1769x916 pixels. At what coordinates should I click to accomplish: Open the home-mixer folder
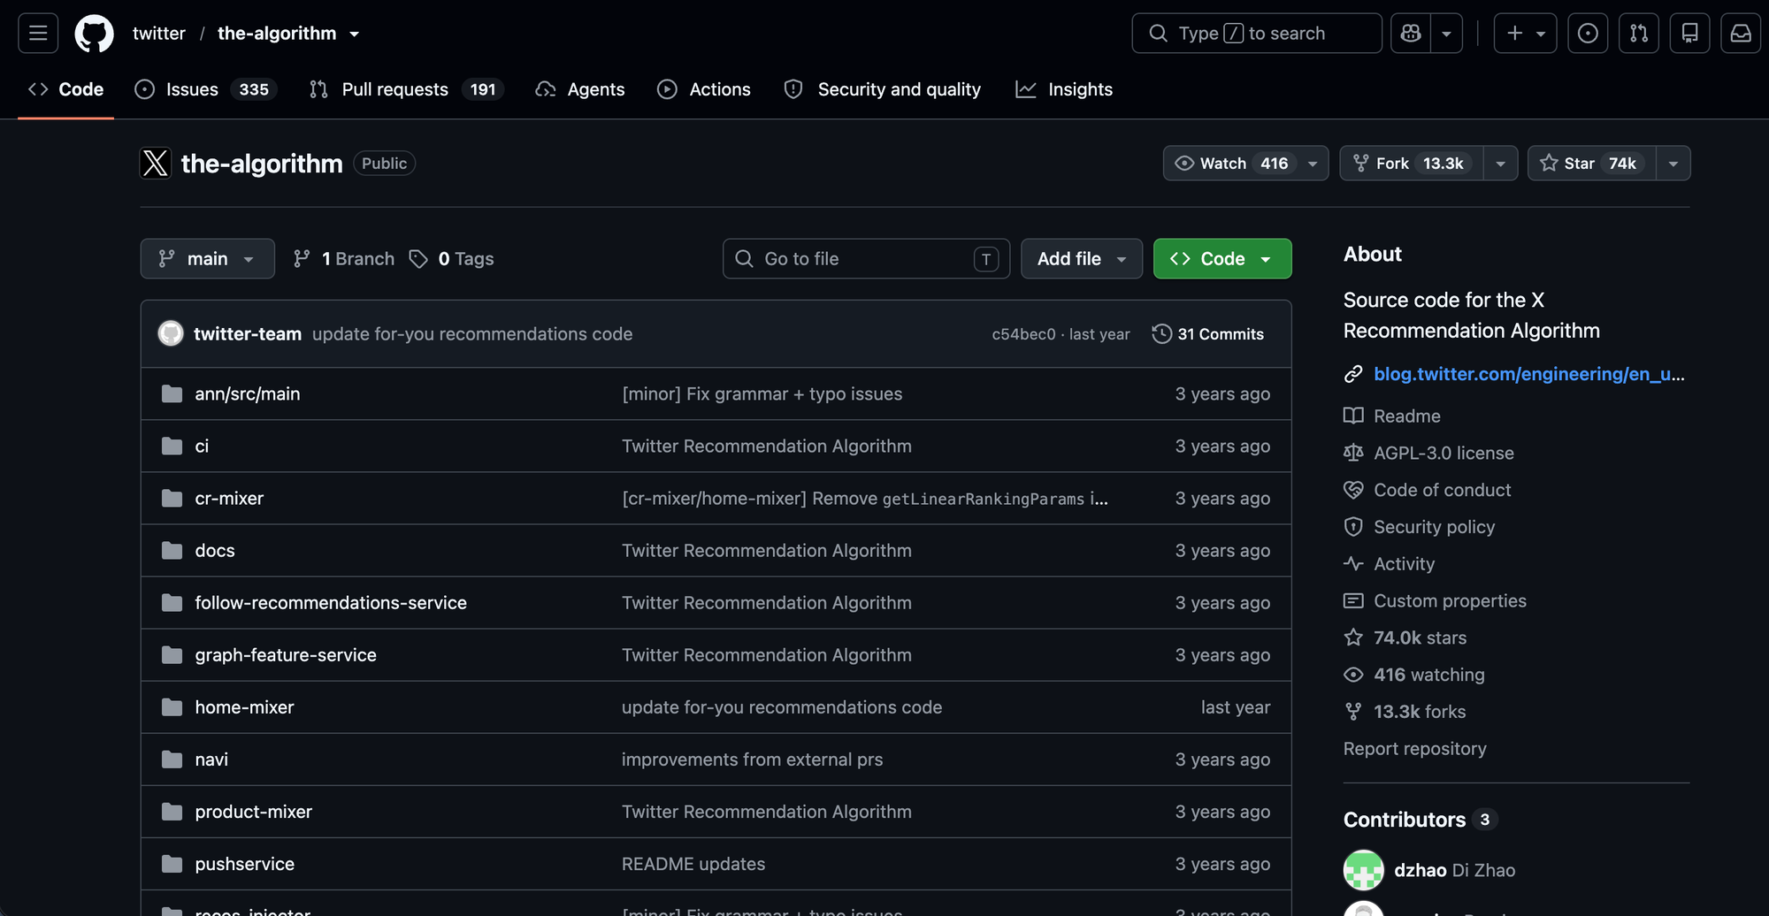[x=244, y=707]
